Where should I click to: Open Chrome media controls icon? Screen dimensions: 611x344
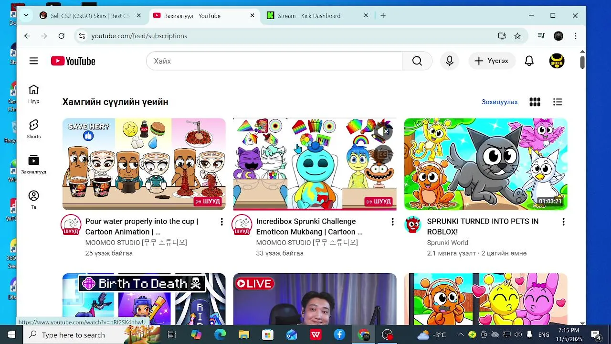(x=541, y=36)
